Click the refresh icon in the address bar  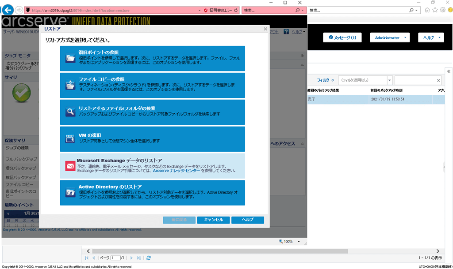click(236, 10)
